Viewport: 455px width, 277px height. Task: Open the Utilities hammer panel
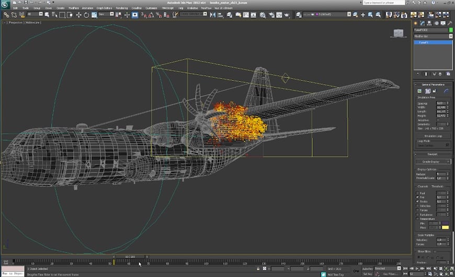(x=450, y=23)
